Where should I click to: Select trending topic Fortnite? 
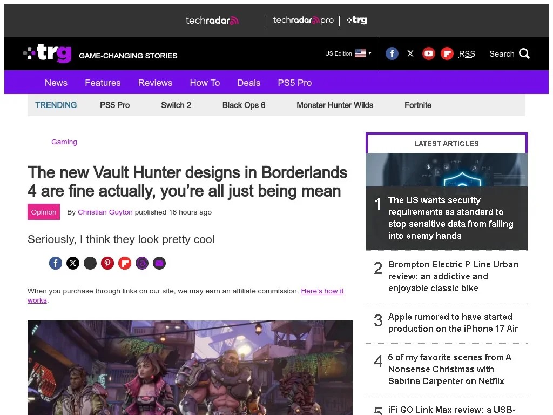(x=418, y=105)
